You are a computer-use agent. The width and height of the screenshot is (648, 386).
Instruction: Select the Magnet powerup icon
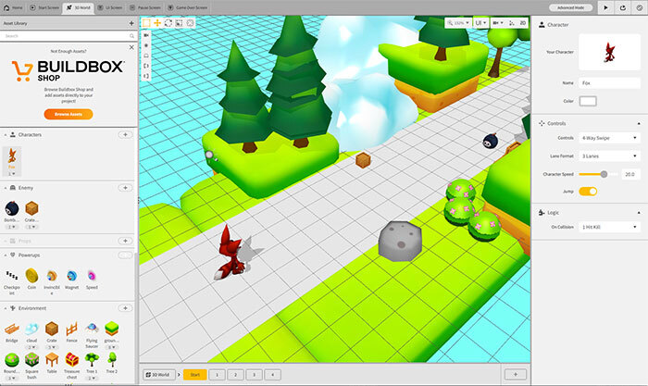tap(72, 276)
